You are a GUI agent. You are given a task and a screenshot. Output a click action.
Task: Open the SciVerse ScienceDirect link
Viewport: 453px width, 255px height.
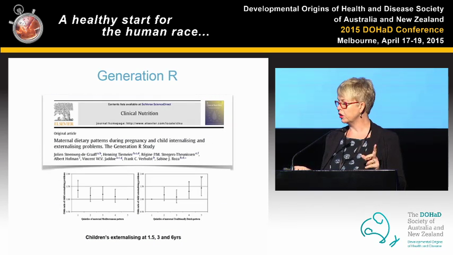point(156,104)
